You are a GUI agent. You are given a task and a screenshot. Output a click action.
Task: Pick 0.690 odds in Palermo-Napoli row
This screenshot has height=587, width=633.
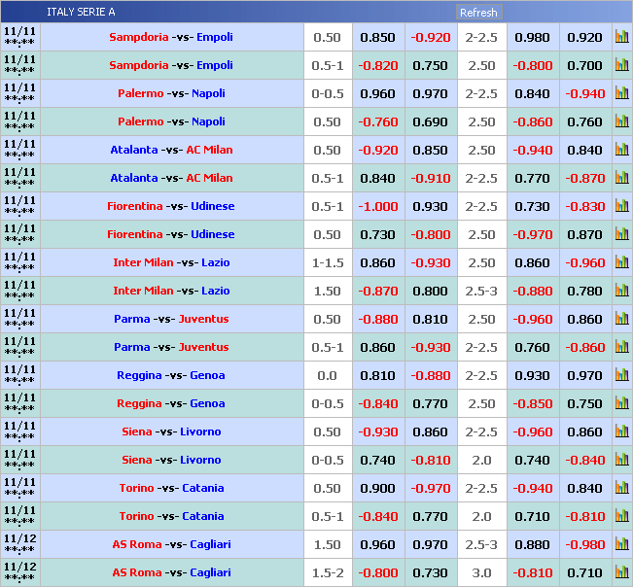click(x=430, y=122)
